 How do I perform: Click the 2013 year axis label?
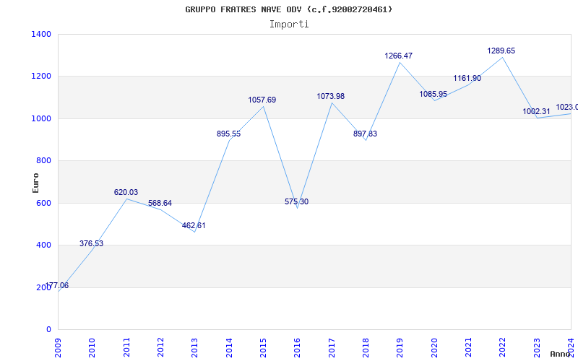coord(195,347)
